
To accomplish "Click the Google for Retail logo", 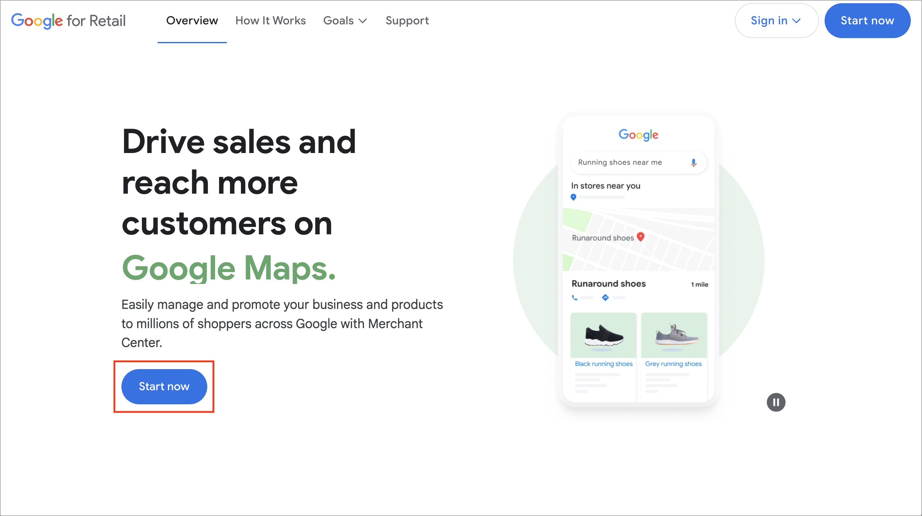I will click(68, 21).
